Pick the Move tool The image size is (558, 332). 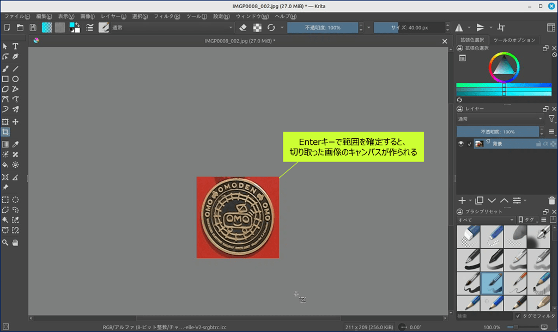coord(16,122)
